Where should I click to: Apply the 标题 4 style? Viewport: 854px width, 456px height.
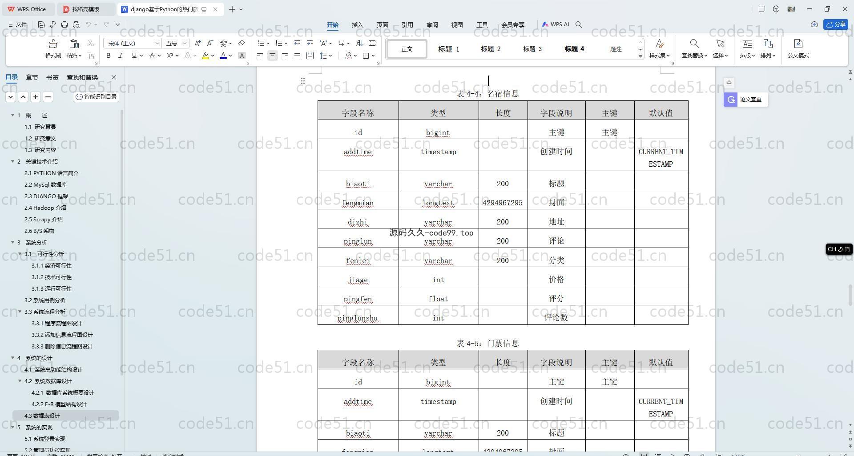pyautogui.click(x=574, y=49)
